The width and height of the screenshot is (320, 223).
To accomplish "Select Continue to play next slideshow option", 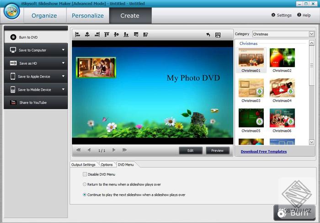I will click(85, 195).
